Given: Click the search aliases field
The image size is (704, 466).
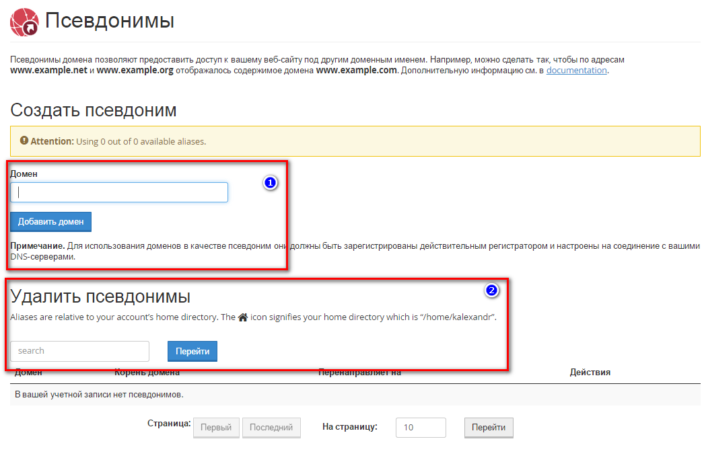Looking at the screenshot, I should tap(79, 351).
